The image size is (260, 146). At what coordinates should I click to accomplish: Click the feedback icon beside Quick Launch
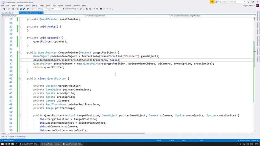217,2
